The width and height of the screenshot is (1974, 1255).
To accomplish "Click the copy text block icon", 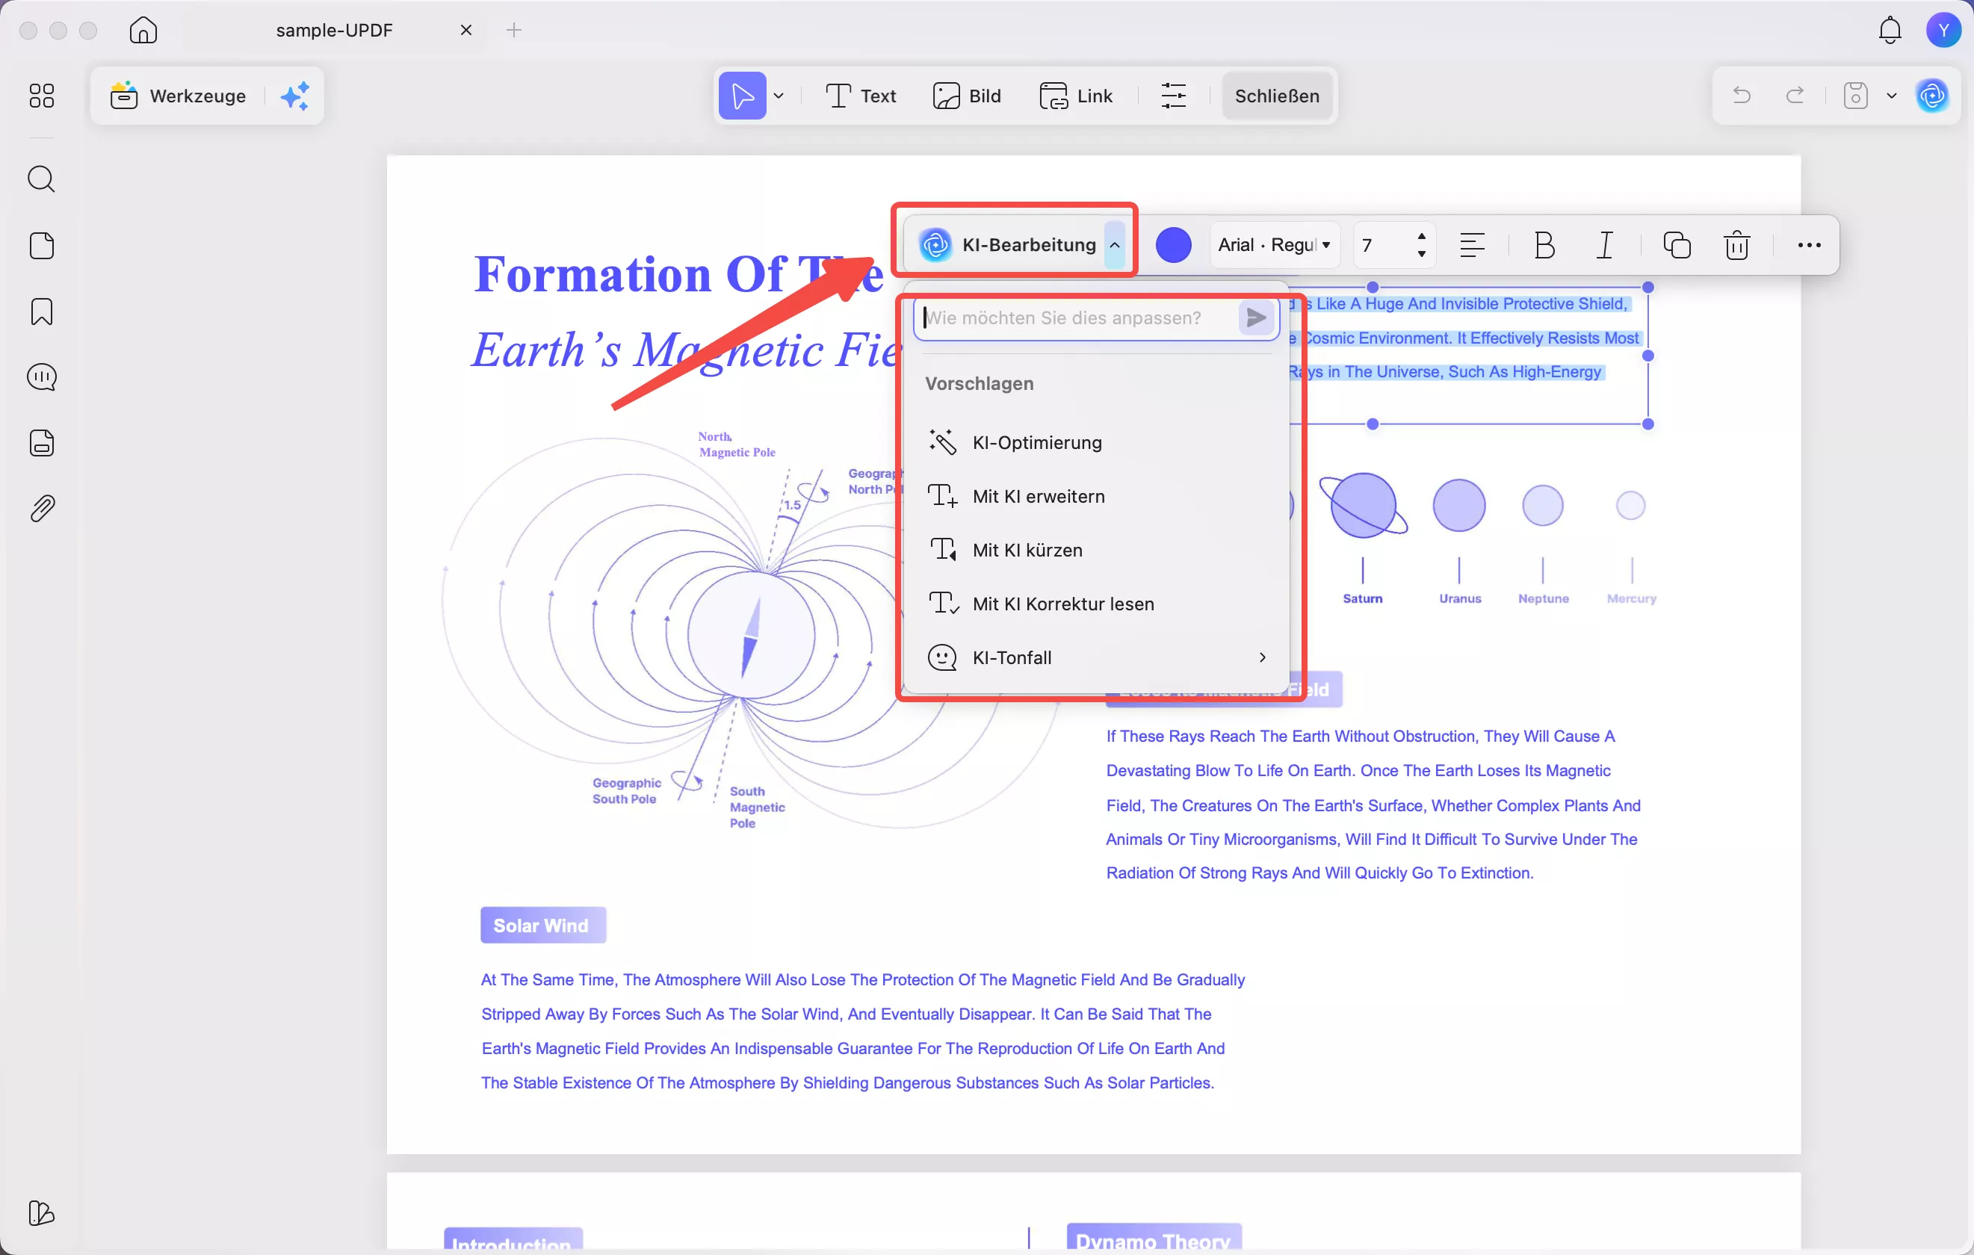I will (x=1677, y=245).
